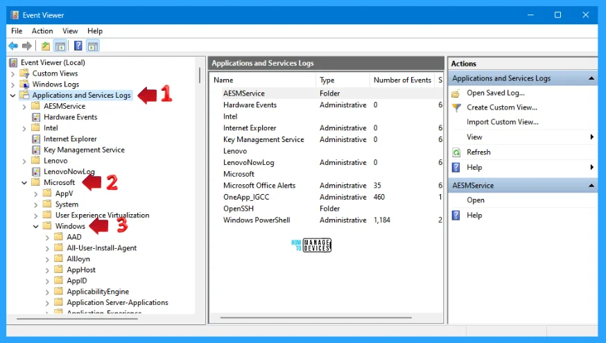Select All-User-Install-Agent in the tree
Screen dimensions: 606x343
[102, 248]
